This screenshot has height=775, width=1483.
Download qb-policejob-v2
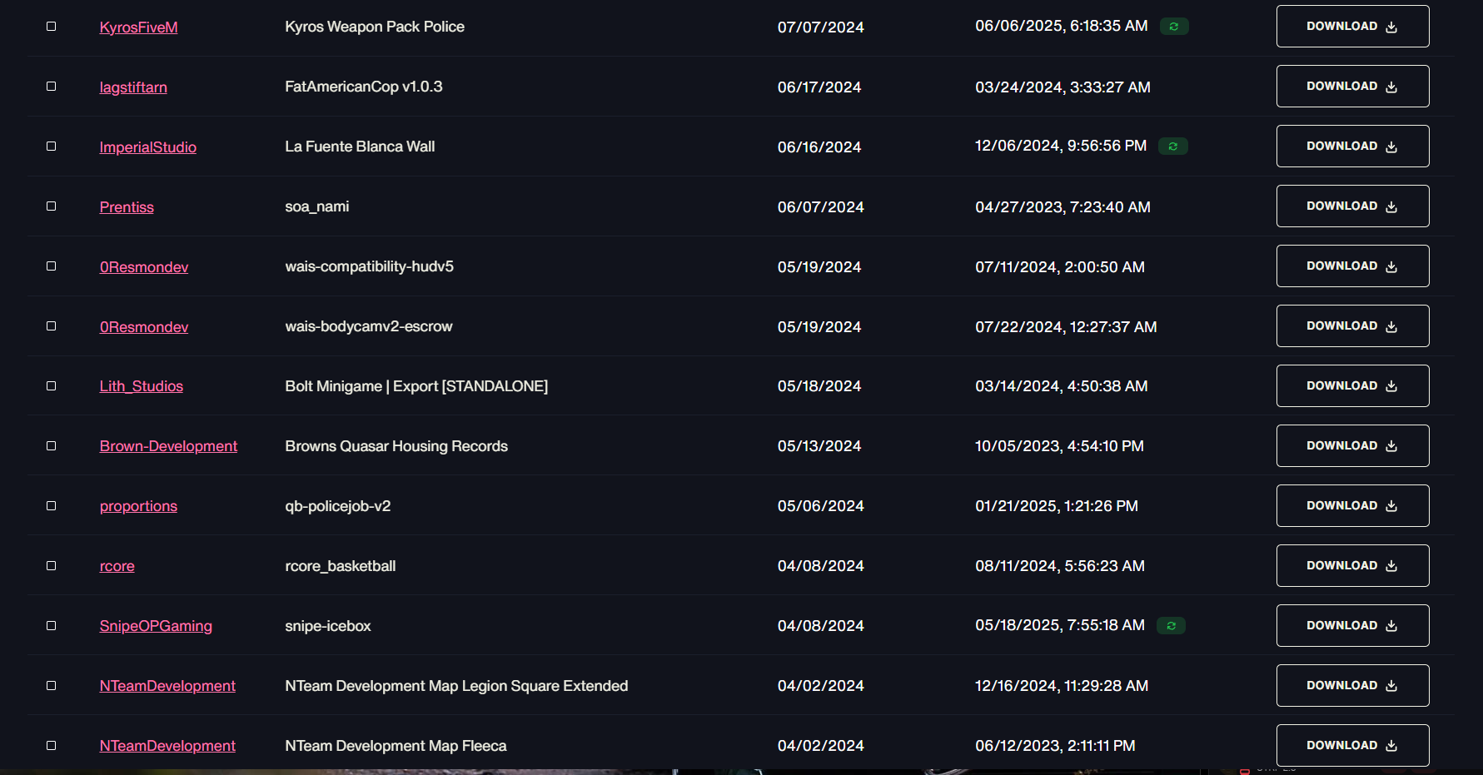coord(1352,506)
